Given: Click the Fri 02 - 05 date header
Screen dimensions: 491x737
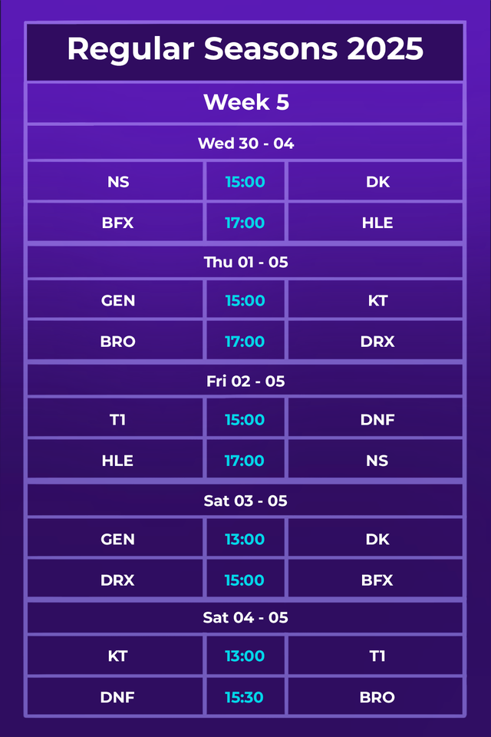Looking at the screenshot, I should pos(245,381).
